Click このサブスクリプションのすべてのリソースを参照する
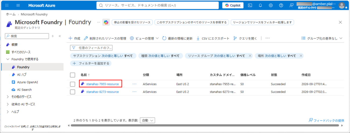The width and height of the screenshot is (350, 133). click(x=192, y=22)
